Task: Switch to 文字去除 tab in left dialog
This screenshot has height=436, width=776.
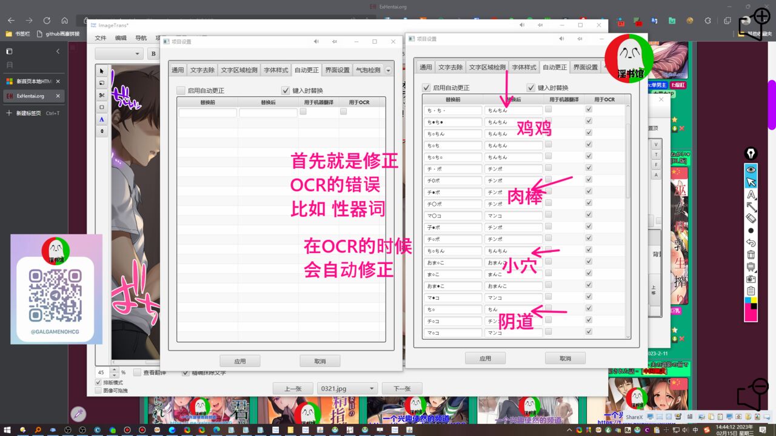Action: tap(202, 70)
